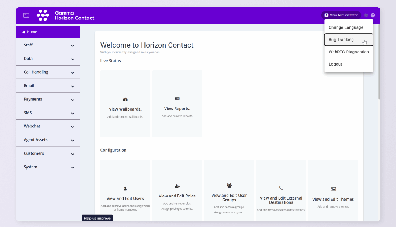The height and width of the screenshot is (227, 396).
Task: Click the image icon for View and Edit Themes
Action: (x=333, y=189)
